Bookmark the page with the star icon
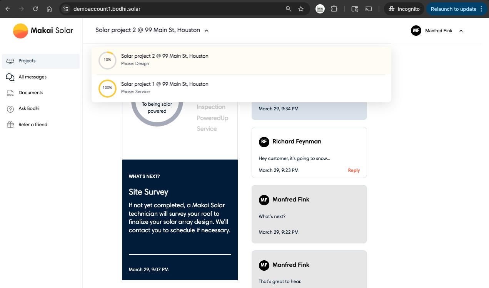489x288 pixels. 301,9
